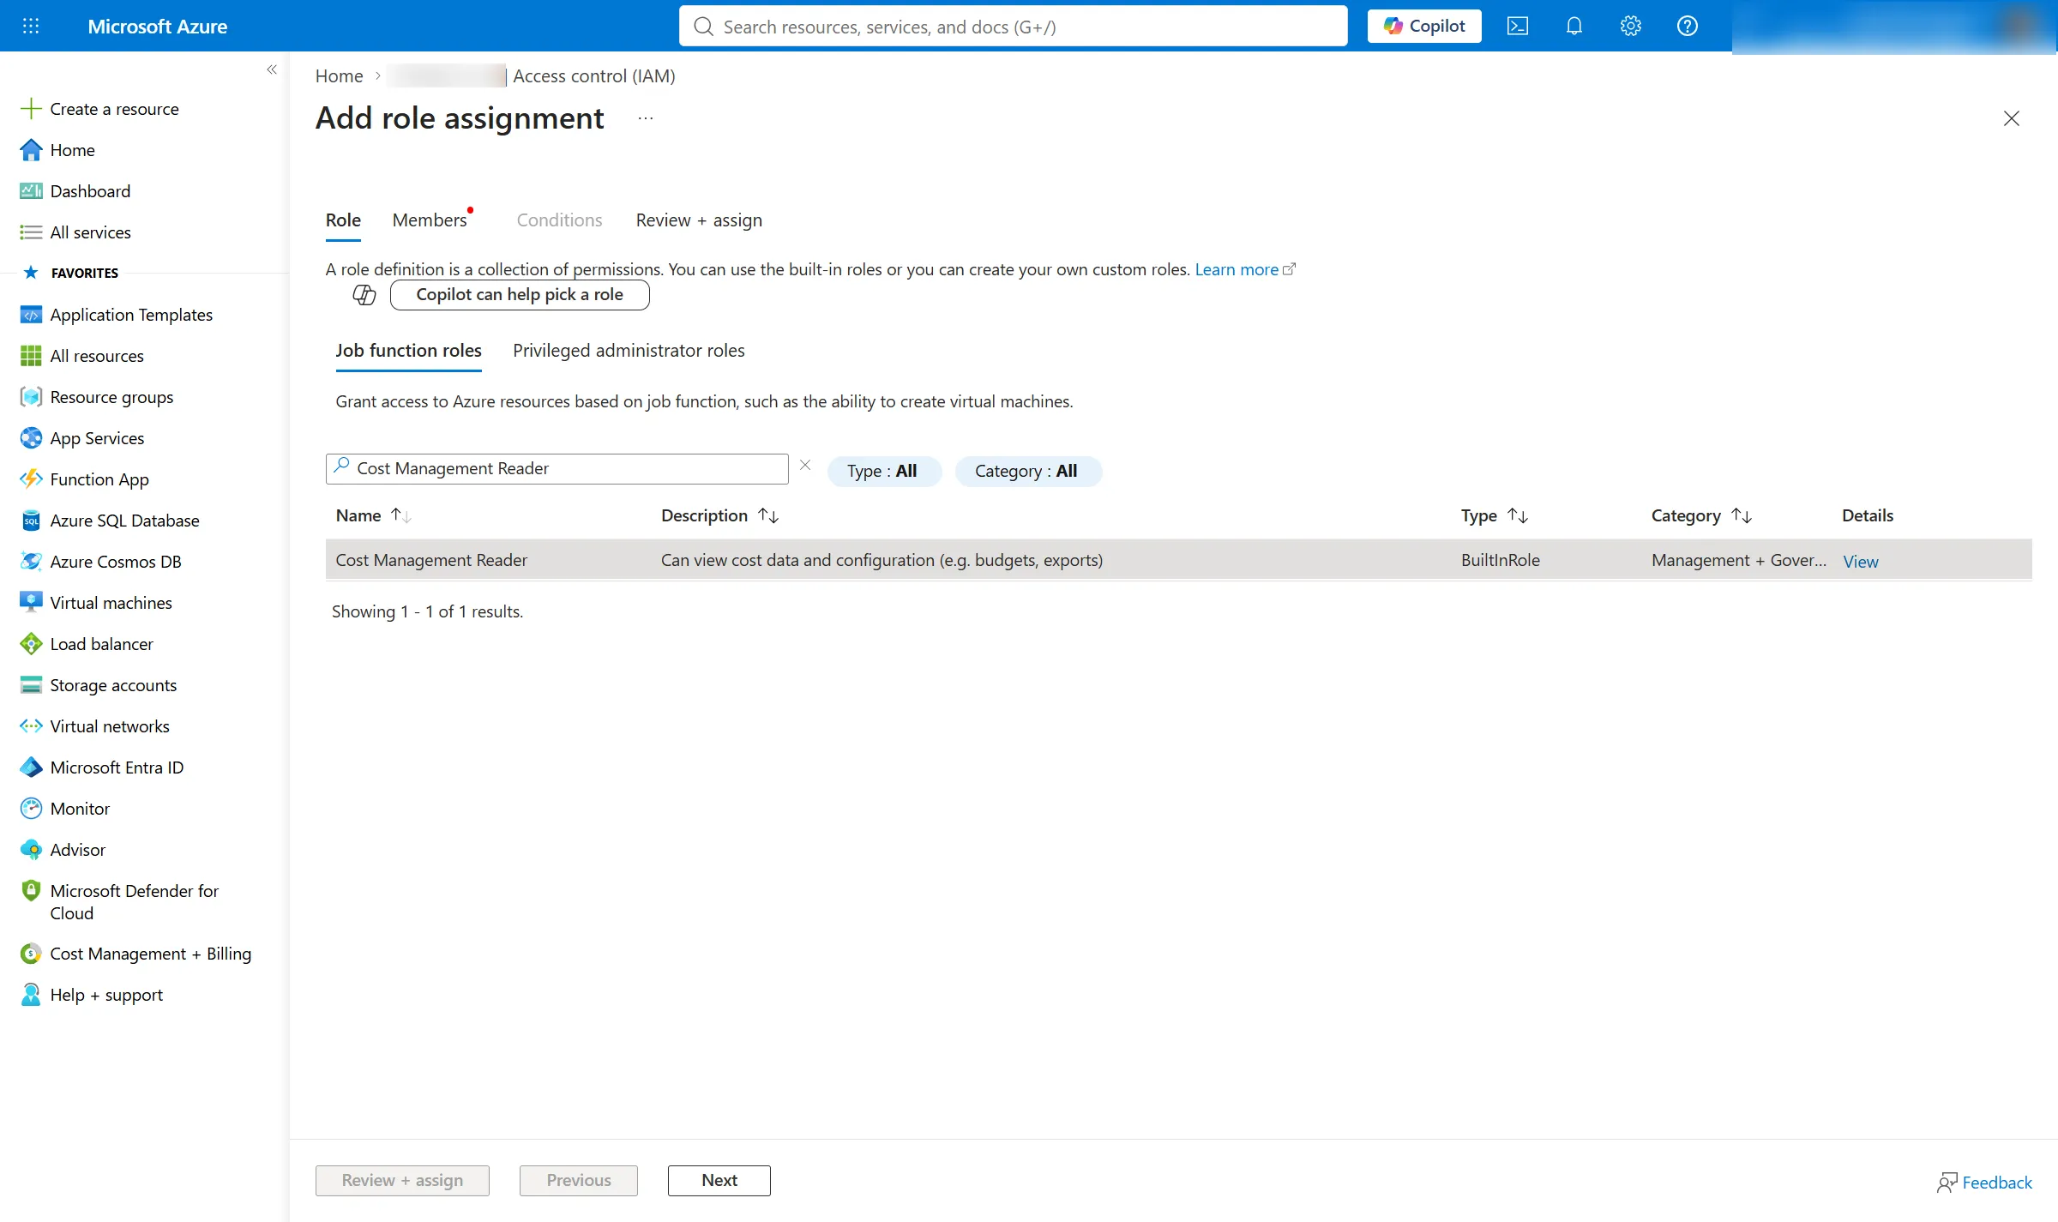Viewport: 2058px width, 1222px height.
Task: Click the Monitor gauge icon
Action: (31, 809)
